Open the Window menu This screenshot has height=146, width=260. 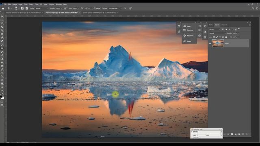pyautogui.click(x=58, y=4)
